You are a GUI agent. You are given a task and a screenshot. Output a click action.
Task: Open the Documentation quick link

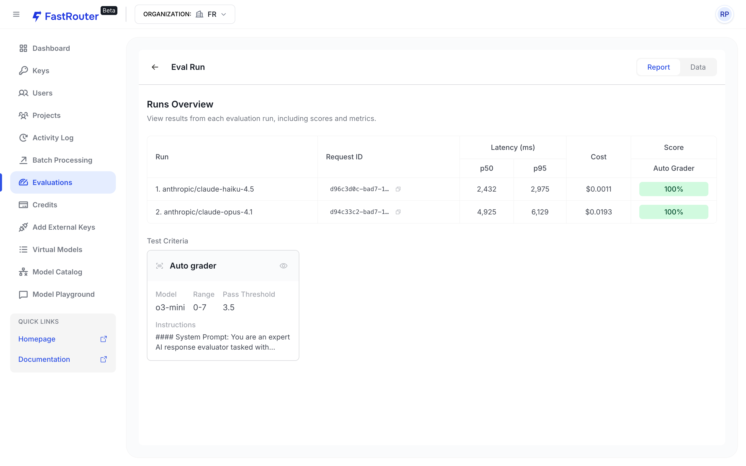click(44, 359)
